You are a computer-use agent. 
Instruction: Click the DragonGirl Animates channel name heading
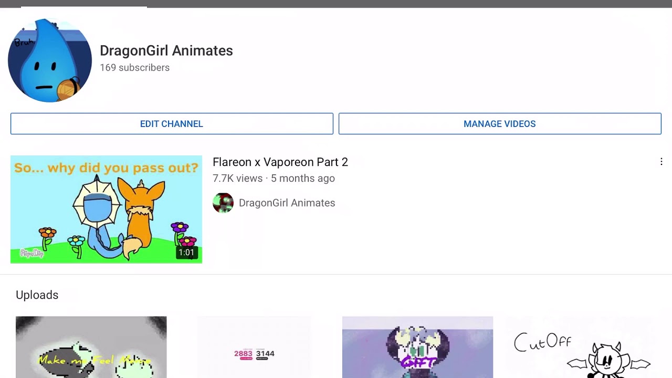(x=166, y=51)
